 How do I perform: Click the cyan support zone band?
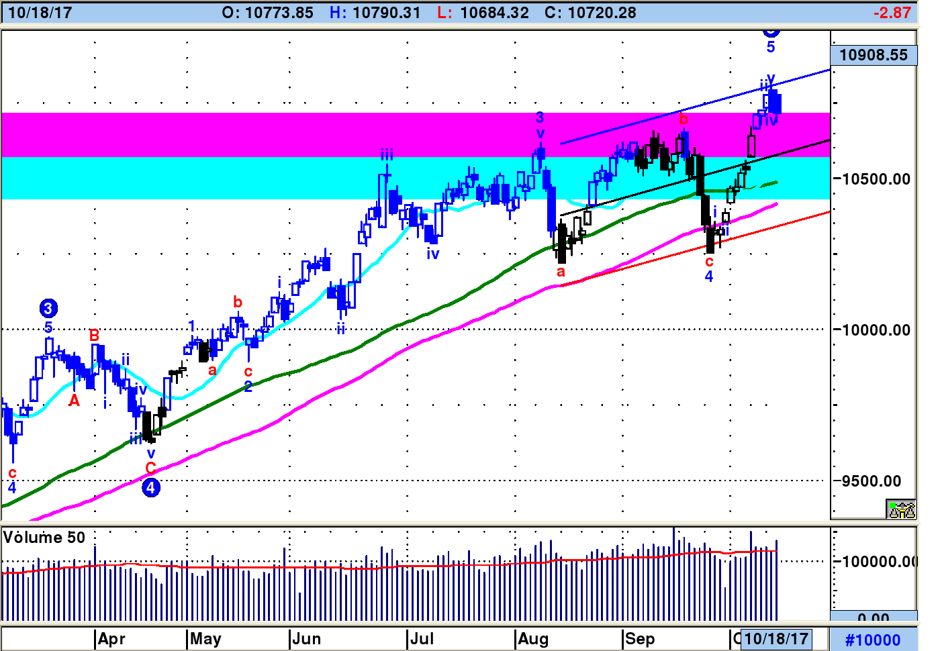(x=201, y=178)
